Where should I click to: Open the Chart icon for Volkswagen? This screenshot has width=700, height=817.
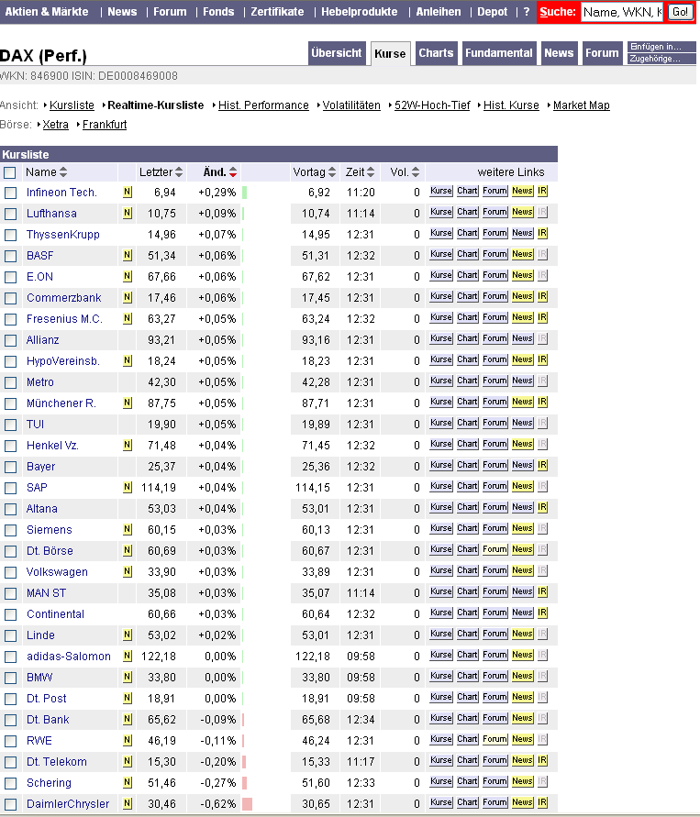coord(467,570)
